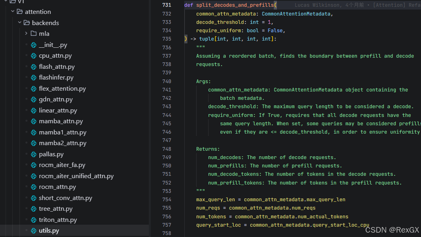Collapse the backends folder chevron

tap(19, 23)
